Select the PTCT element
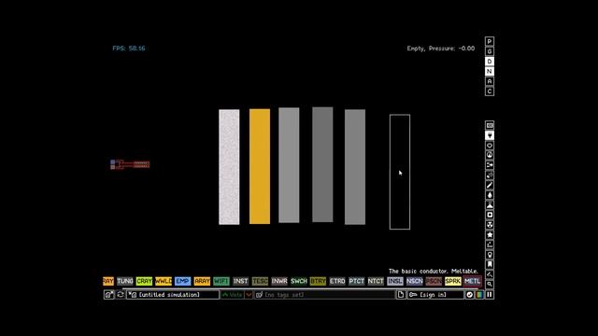The image size is (598, 336). pos(357,281)
